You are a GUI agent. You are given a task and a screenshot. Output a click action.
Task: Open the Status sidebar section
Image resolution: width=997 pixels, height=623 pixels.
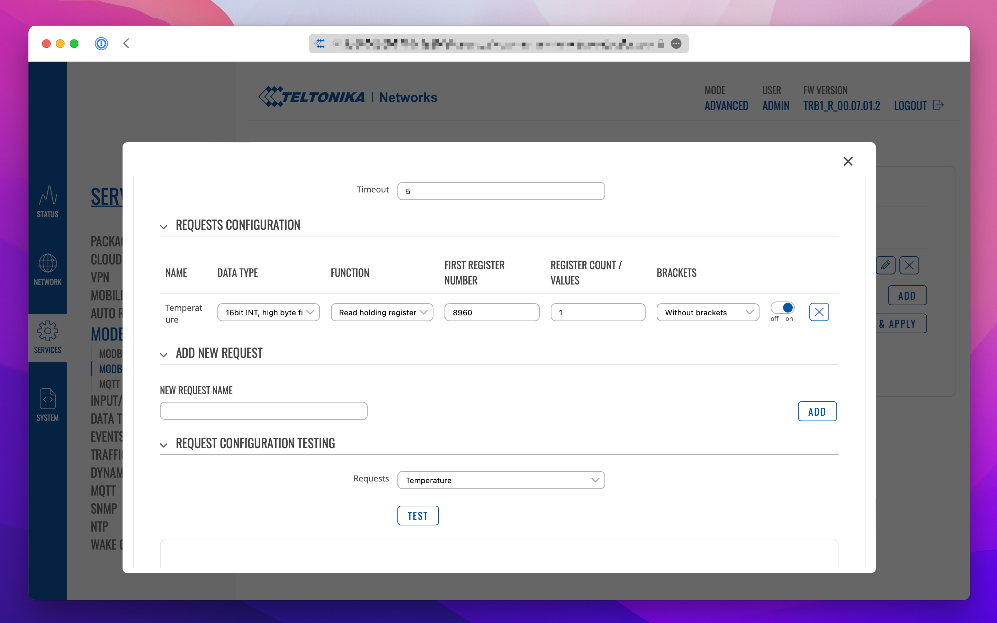pyautogui.click(x=47, y=201)
